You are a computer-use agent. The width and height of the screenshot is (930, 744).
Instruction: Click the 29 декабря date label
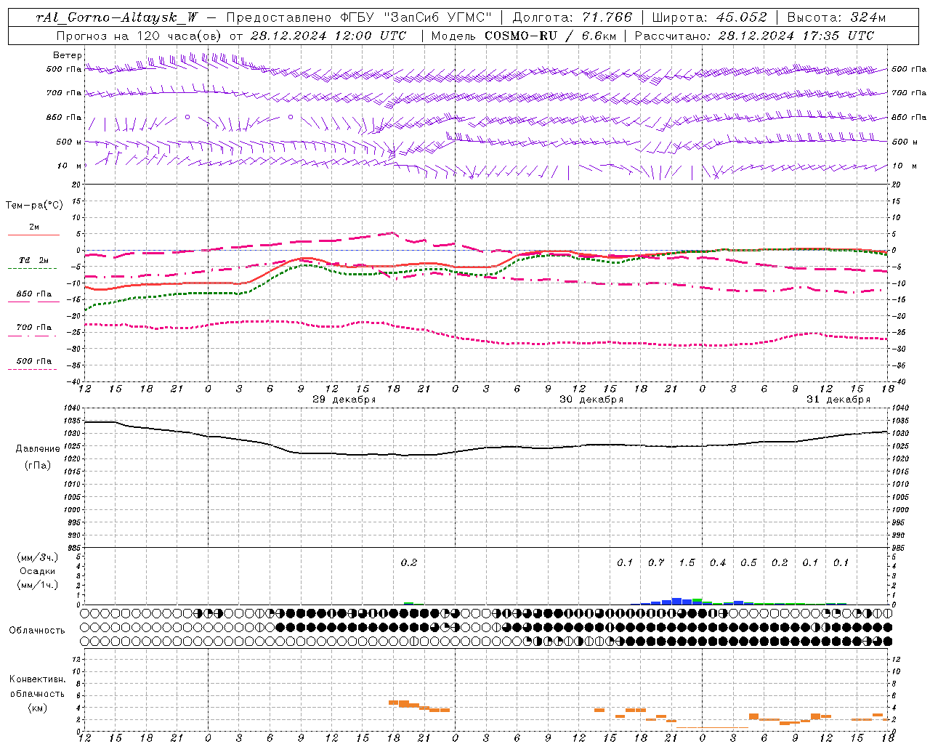tap(344, 400)
